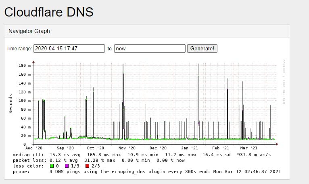The width and height of the screenshot is (309, 184).
Task: Click the start time range input field
Action: pyautogui.click(x=69, y=48)
